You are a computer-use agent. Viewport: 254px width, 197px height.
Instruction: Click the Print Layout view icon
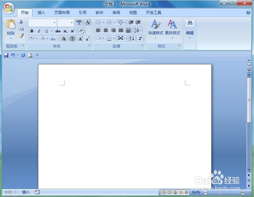coord(164,192)
